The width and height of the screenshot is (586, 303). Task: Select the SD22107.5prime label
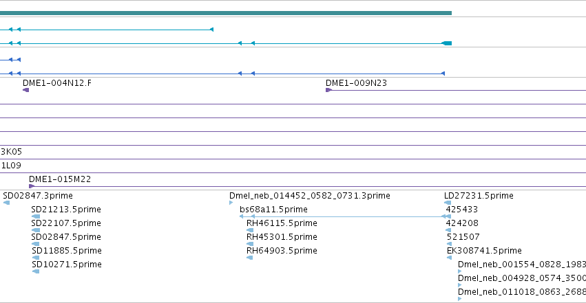66,223
